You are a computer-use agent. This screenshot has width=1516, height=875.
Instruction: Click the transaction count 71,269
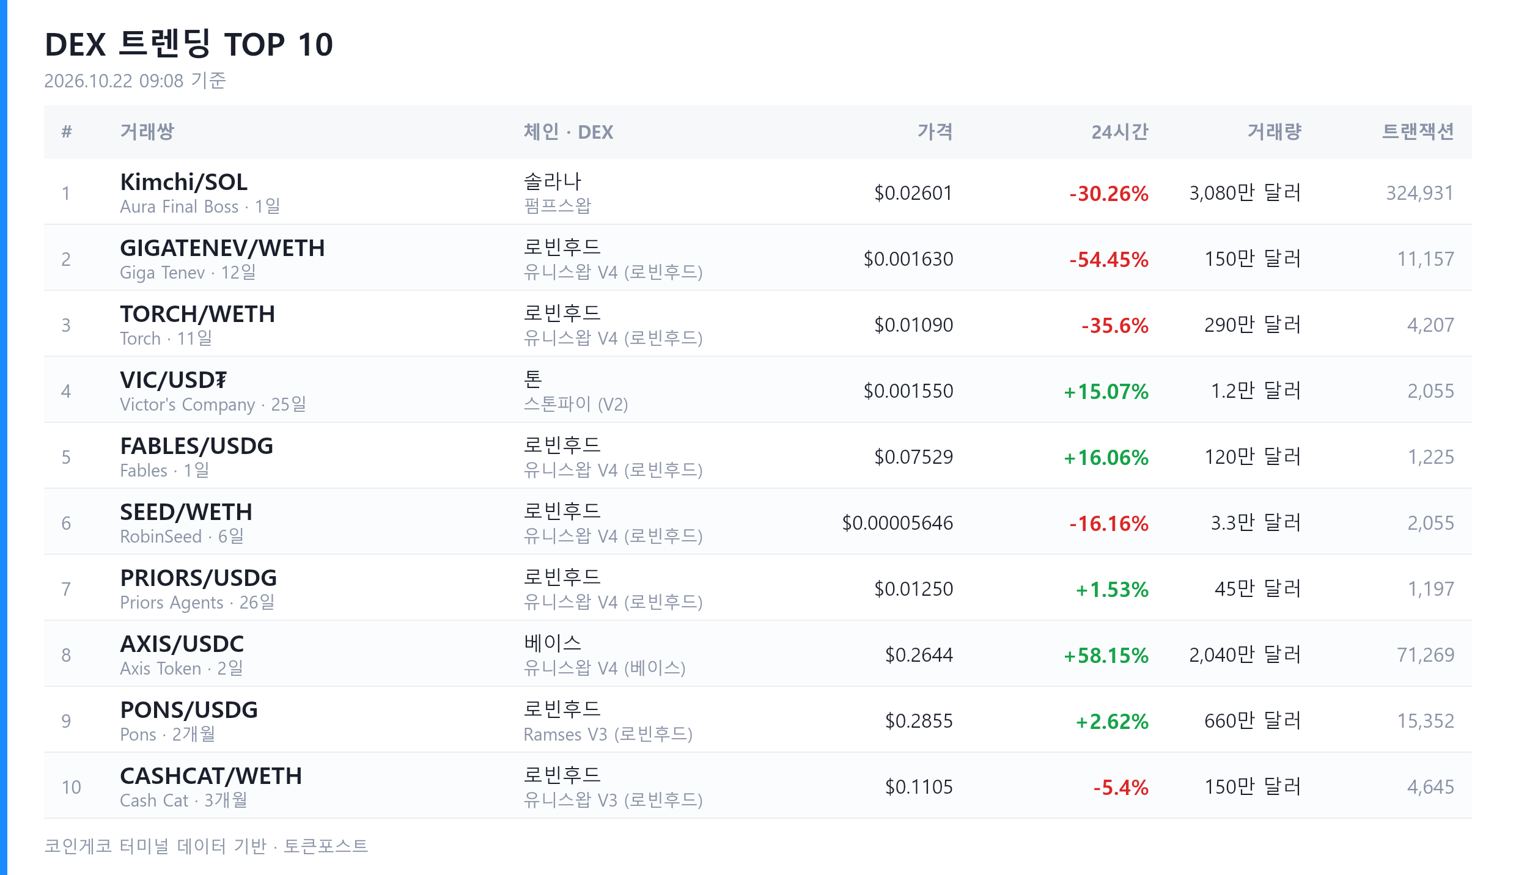click(x=1426, y=655)
